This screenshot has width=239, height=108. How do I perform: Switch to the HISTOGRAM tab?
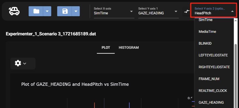tap(129, 47)
